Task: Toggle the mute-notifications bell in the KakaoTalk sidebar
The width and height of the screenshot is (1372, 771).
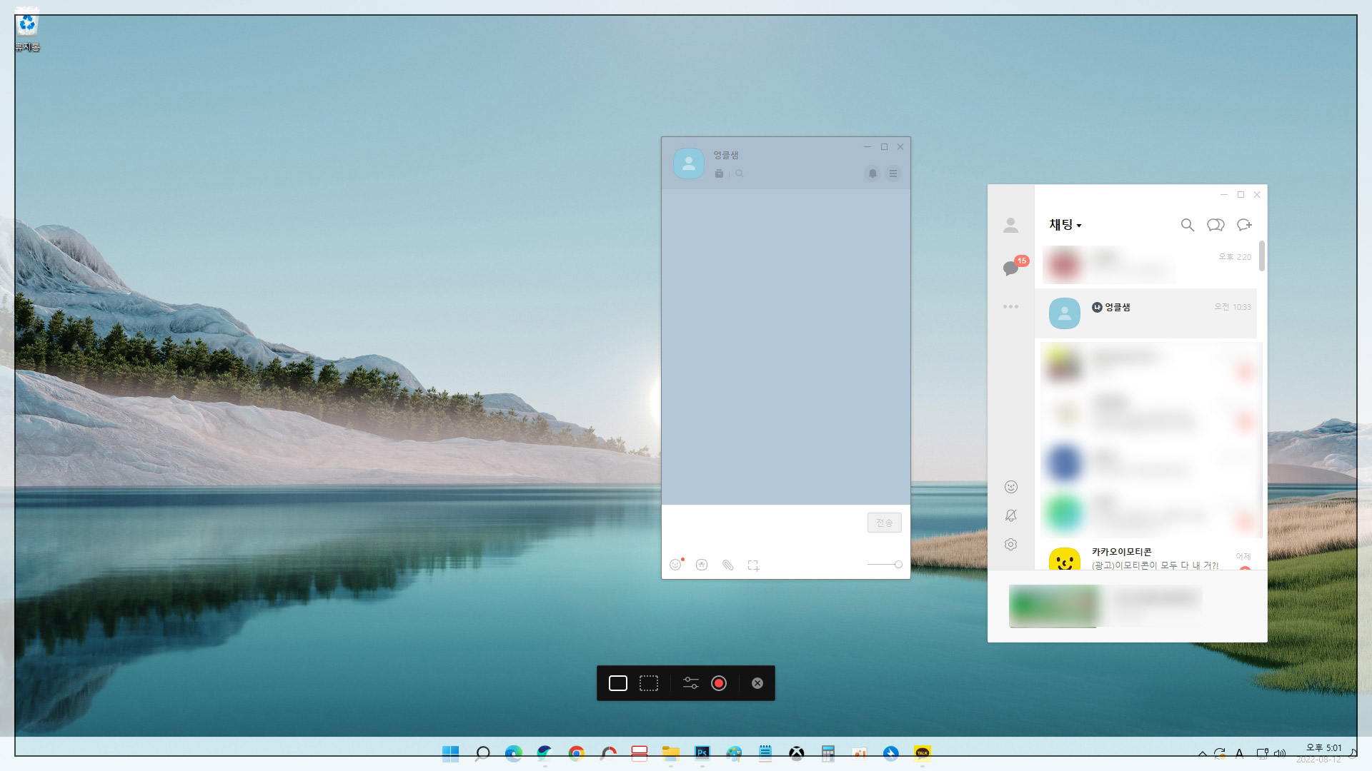Action: [1010, 515]
